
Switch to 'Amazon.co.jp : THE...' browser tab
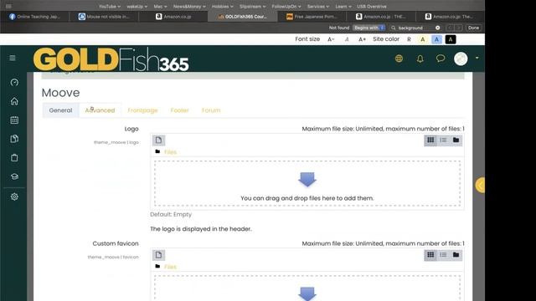click(381, 17)
